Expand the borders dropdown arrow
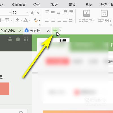The width and height of the screenshot is (113, 113). click(11, 20)
